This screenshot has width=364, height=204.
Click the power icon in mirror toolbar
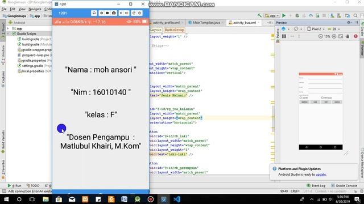[140, 13]
